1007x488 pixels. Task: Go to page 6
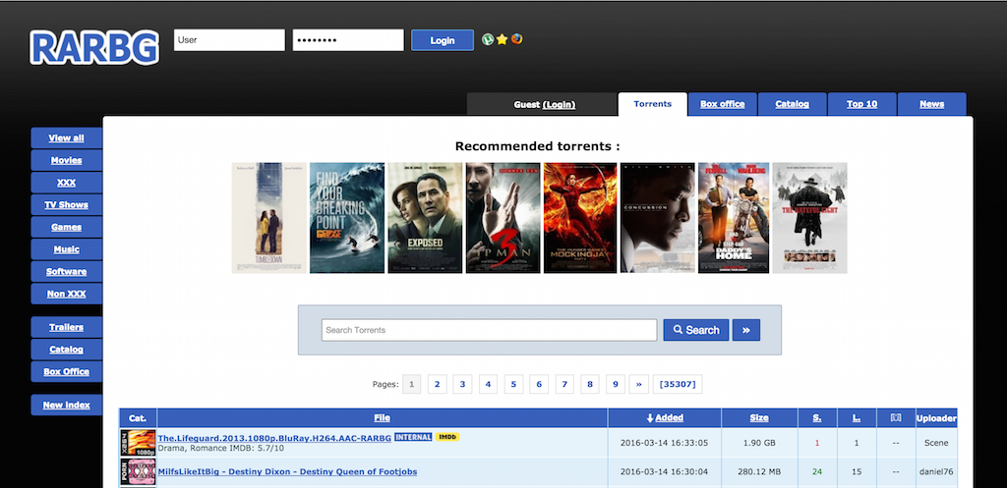click(539, 384)
